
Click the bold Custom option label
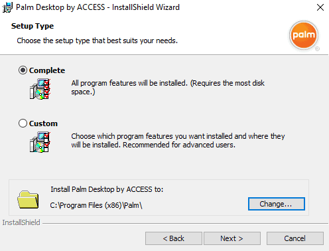(x=43, y=124)
